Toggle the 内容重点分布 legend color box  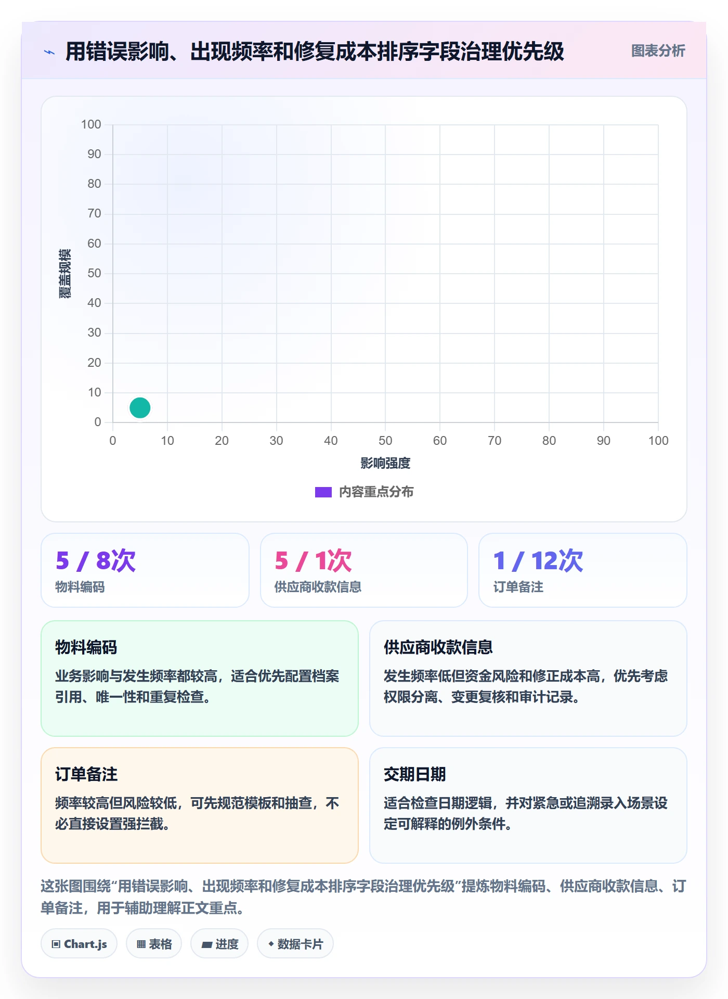(x=323, y=492)
